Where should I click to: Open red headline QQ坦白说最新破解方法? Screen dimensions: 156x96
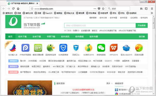pyautogui.click(x=83, y=90)
